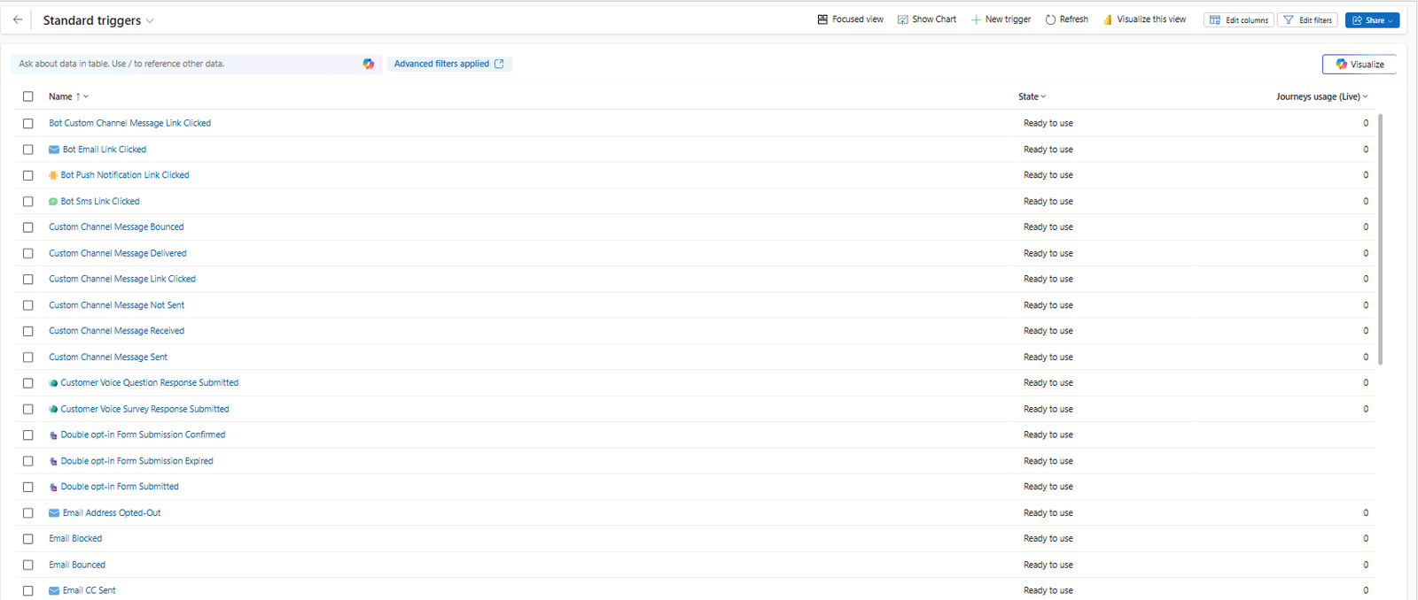
Task: Click the Share button
Action: point(1372,20)
